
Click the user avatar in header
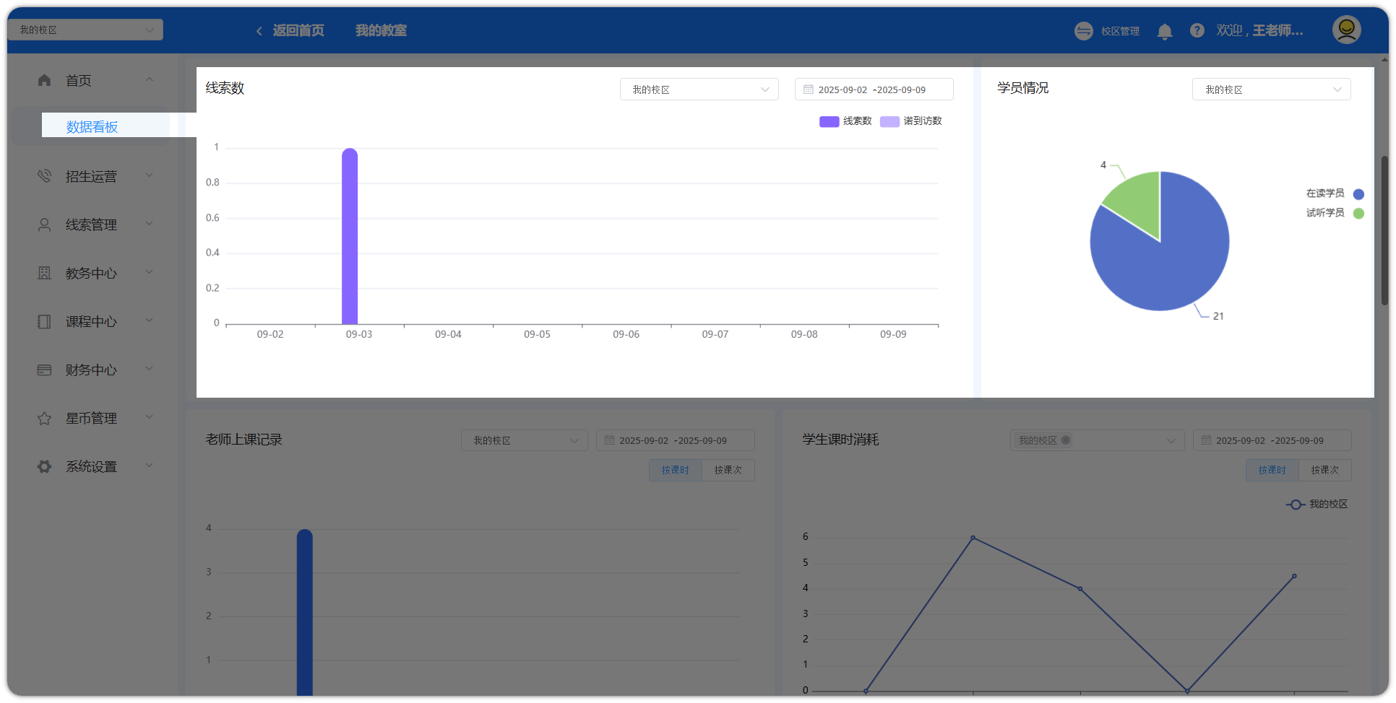tap(1346, 30)
